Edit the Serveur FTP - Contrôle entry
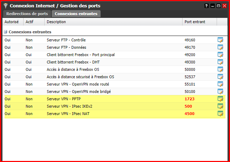230x162 pixels. (x=220, y=40)
